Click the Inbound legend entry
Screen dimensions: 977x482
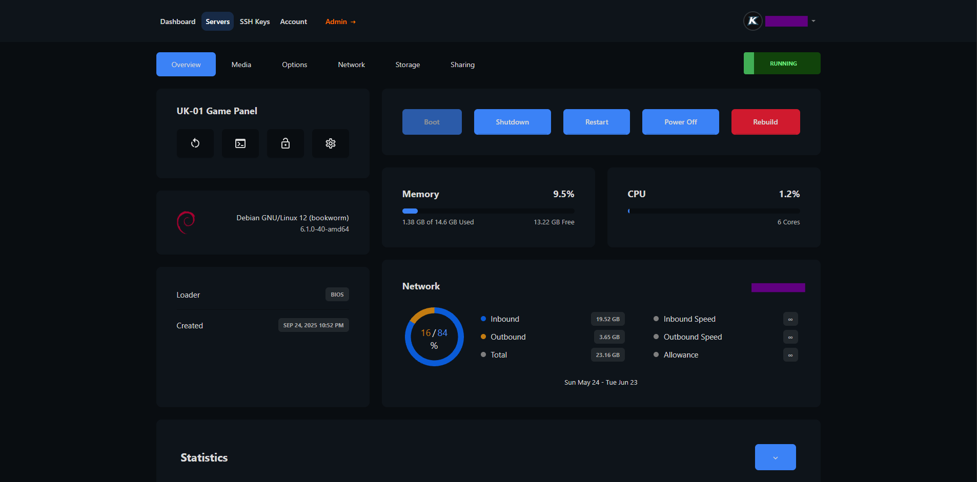[x=500, y=319]
